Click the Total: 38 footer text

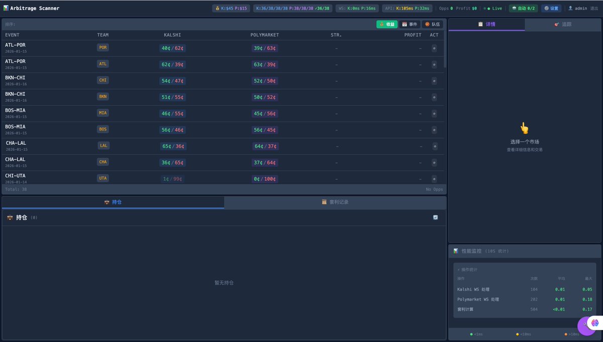click(16, 189)
